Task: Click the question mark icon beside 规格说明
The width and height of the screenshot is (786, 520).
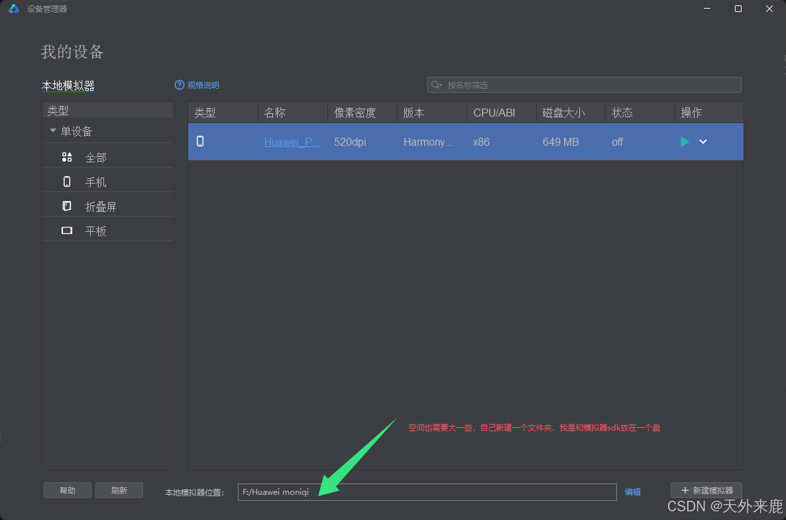Action: click(179, 85)
